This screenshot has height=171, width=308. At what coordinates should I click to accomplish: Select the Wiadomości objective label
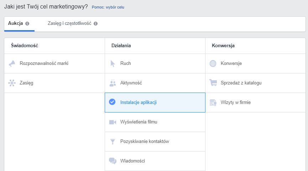(x=132, y=161)
